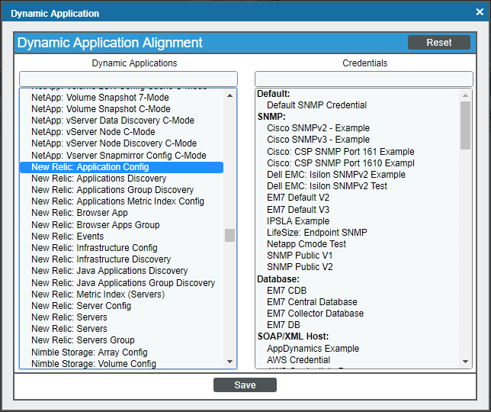491x412 pixels.
Task: Choose Cisco: CSP SNMP Port 1610 Exampl
Action: (341, 163)
